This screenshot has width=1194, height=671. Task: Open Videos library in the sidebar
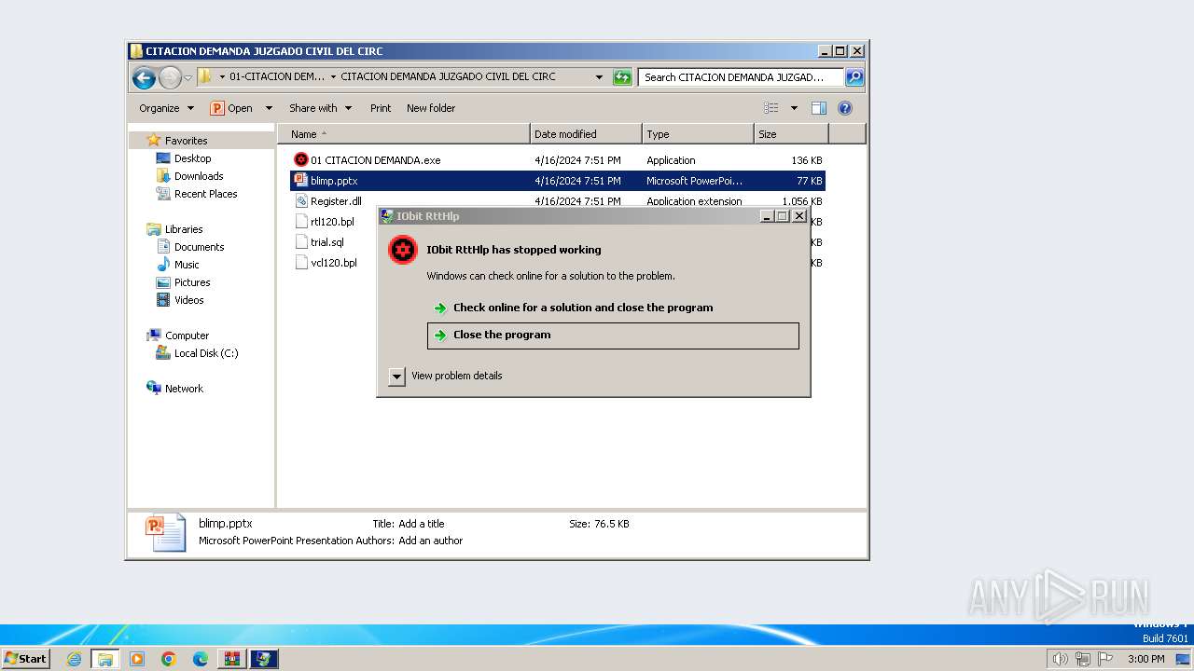tap(188, 300)
